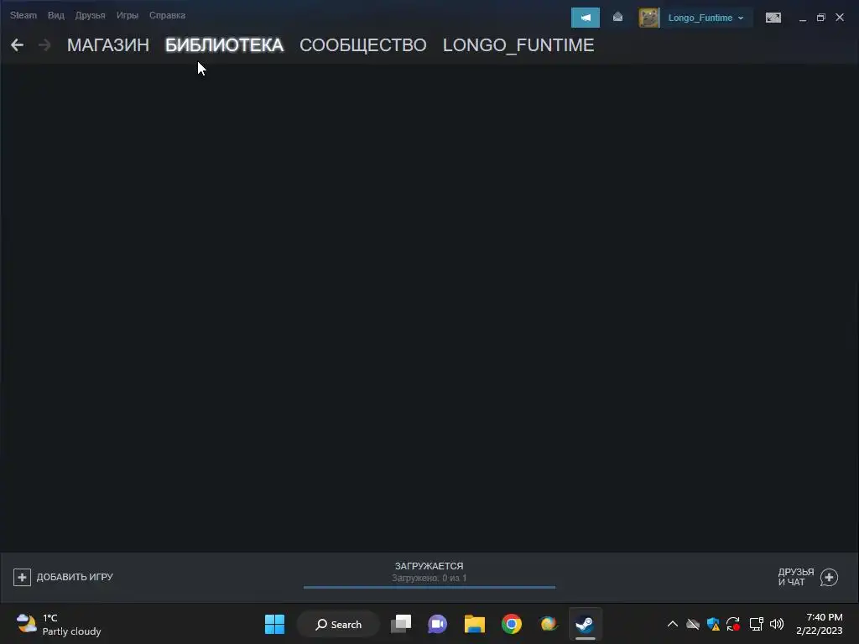859x644 pixels.
Task: Open the Teams Chat taskbar icon
Action: (437, 624)
